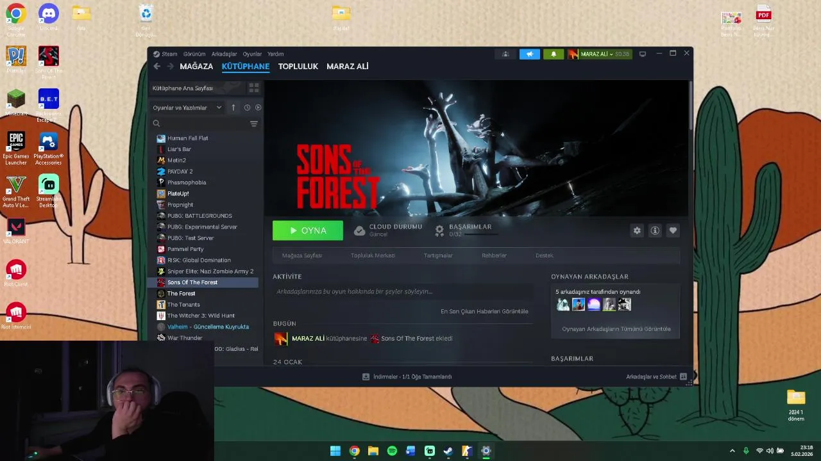
Task: Open the game info circle icon
Action: [655, 230]
